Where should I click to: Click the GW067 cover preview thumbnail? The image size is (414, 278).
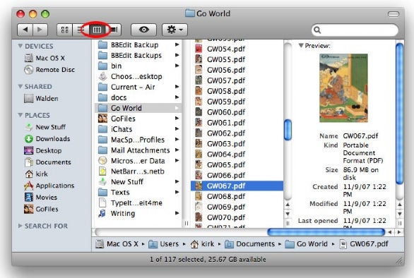point(343,88)
